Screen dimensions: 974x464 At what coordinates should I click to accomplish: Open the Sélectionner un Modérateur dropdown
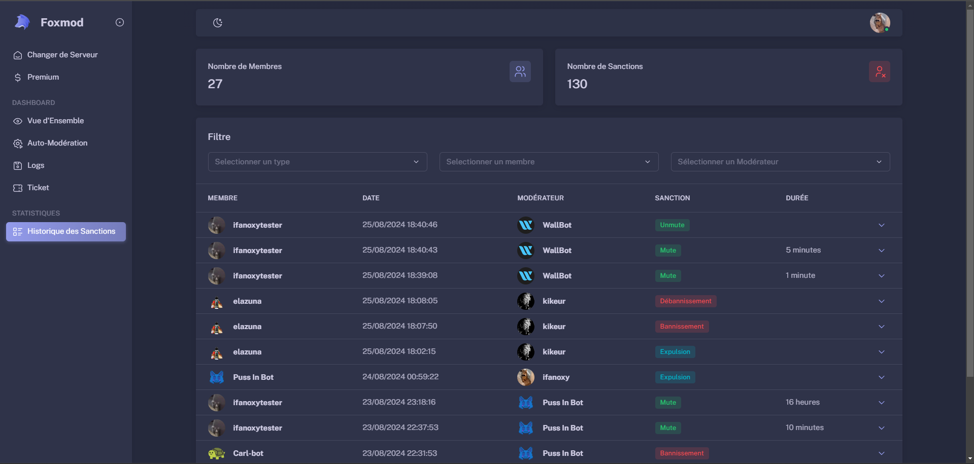[x=780, y=162]
